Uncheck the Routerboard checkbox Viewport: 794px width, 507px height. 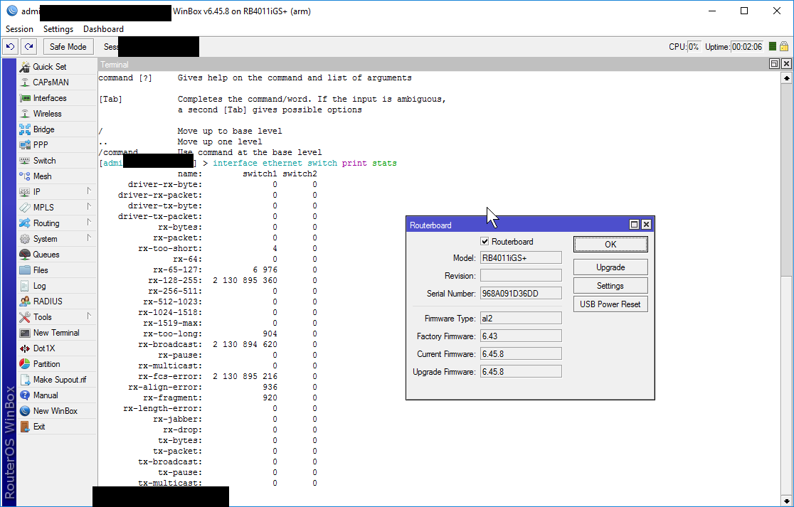[x=485, y=242]
